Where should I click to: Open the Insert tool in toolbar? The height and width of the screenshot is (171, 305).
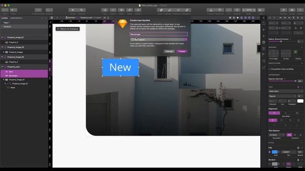tap(5, 10)
